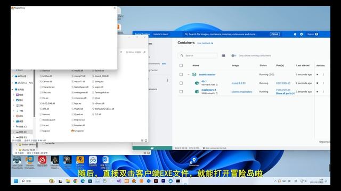Image resolution: width=341 pixels, height=191 pixels.
Task: Open the Give feedback link
Action: tap(205, 44)
